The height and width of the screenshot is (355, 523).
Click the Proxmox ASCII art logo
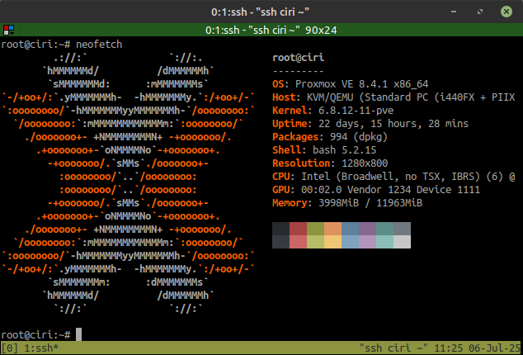point(128,183)
